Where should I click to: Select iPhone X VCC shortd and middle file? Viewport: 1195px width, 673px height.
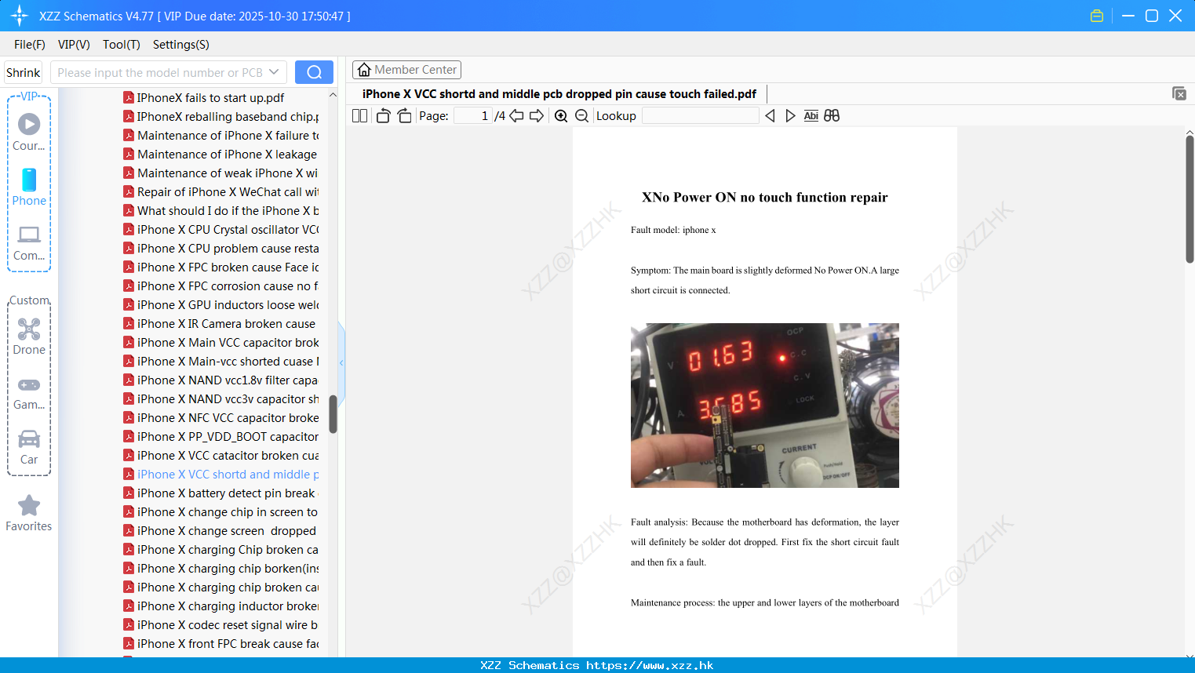pyautogui.click(x=221, y=475)
